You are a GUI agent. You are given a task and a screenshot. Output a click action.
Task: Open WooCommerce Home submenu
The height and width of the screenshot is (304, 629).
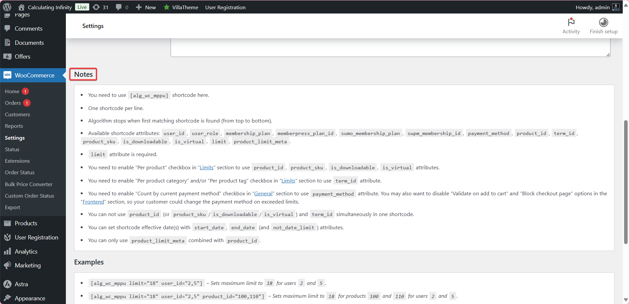tap(12, 91)
